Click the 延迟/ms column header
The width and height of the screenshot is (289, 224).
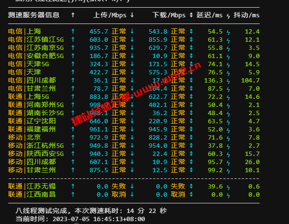(210, 15)
